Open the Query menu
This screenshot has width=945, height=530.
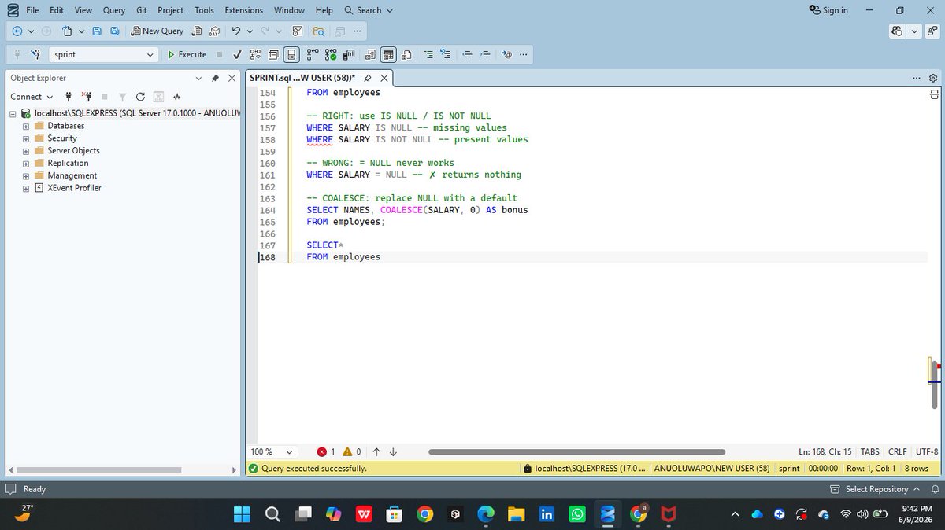pos(114,10)
